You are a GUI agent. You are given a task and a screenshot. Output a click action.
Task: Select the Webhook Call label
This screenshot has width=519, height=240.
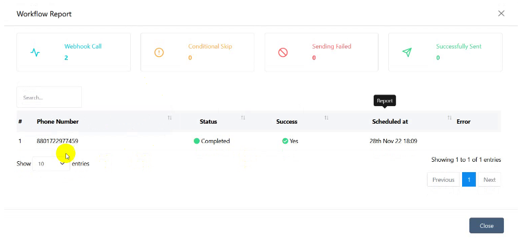click(x=83, y=46)
